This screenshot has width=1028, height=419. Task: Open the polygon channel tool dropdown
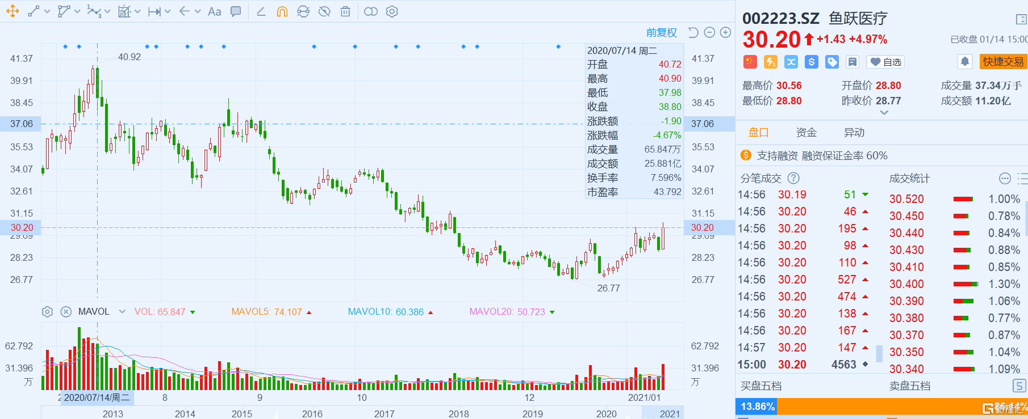pos(77,11)
